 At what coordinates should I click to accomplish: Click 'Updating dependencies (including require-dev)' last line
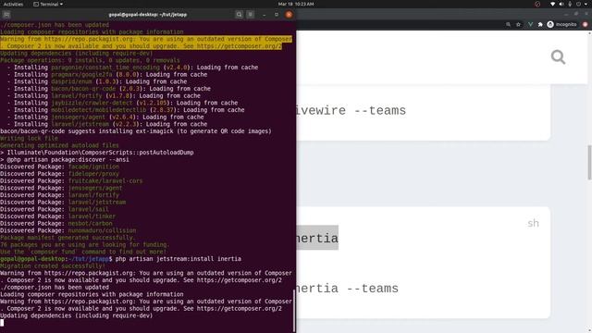click(x=76, y=315)
